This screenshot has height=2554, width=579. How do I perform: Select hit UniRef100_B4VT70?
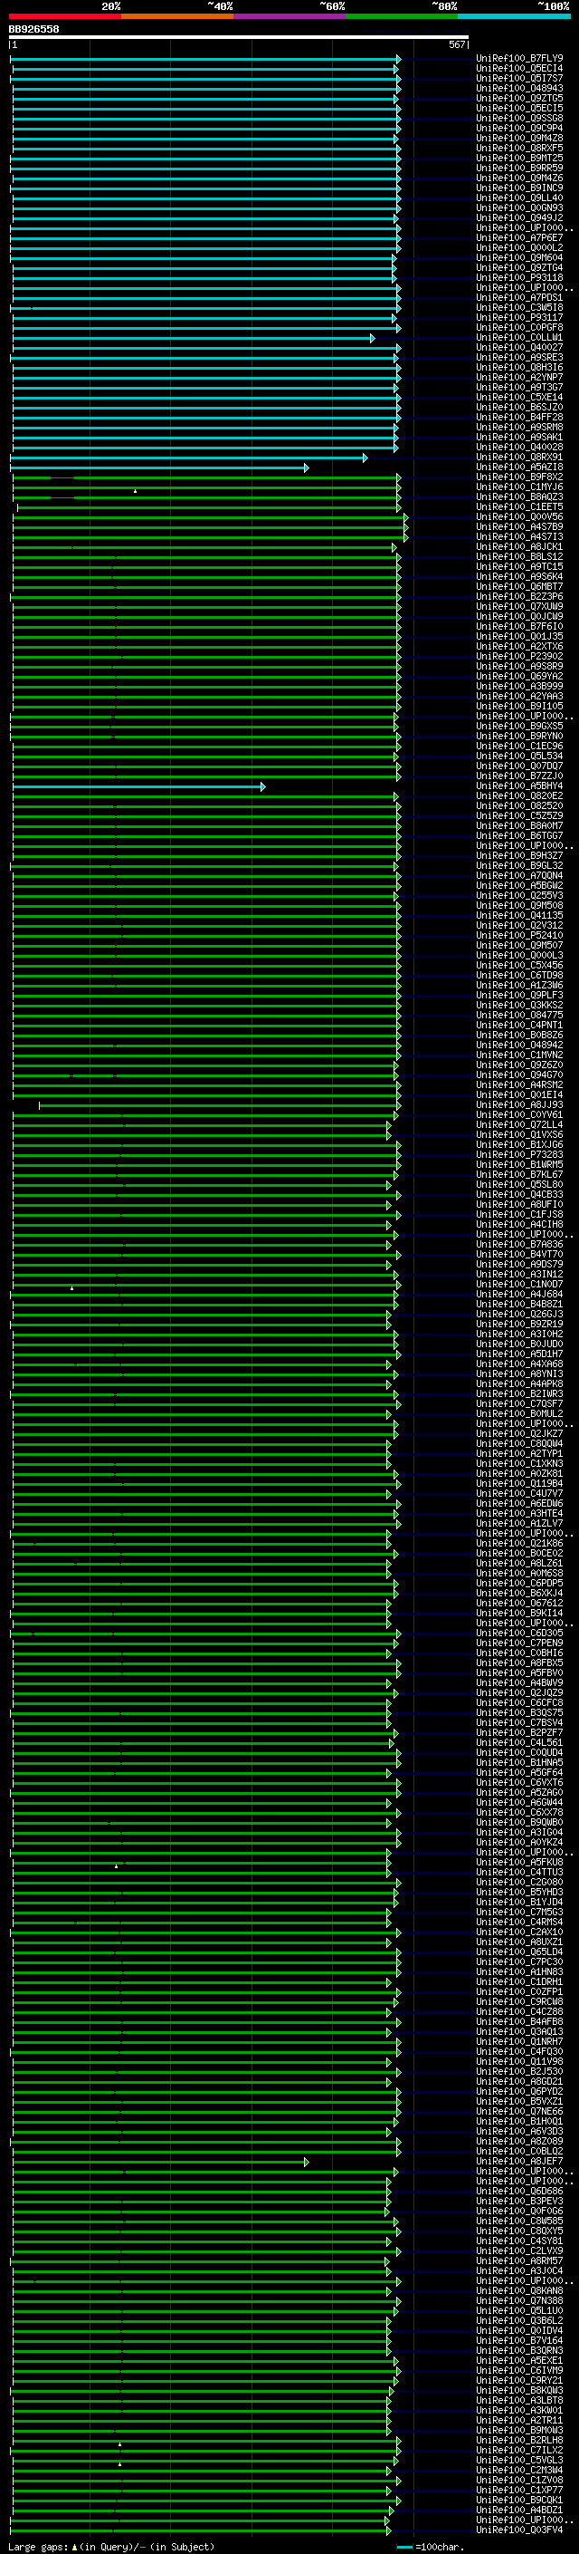click(519, 1254)
